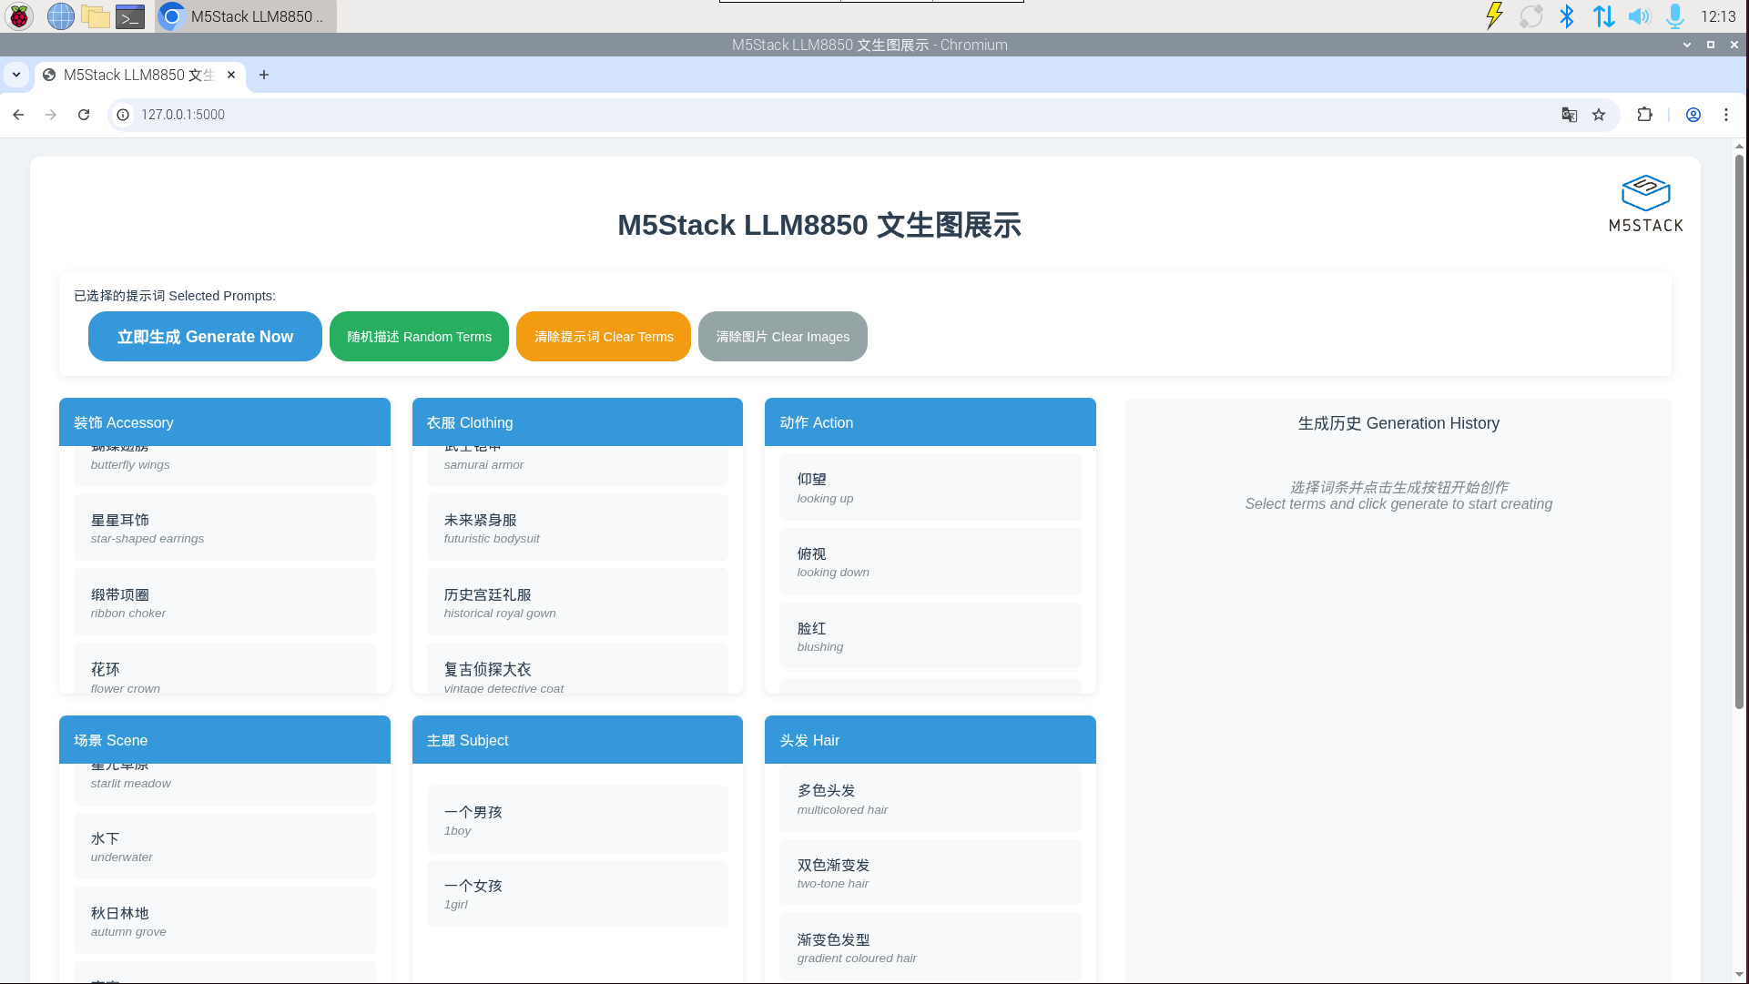Select the starlit meadow scene
1749x984 pixels.
(225, 784)
